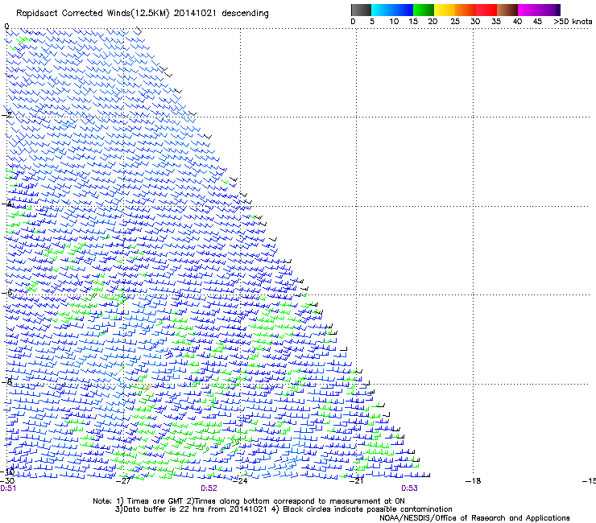
Task: Click the word "descending" in the title
Action: [x=245, y=13]
